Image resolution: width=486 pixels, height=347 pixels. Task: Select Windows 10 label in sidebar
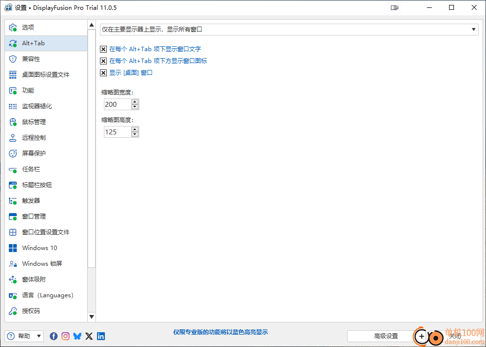tap(40, 248)
